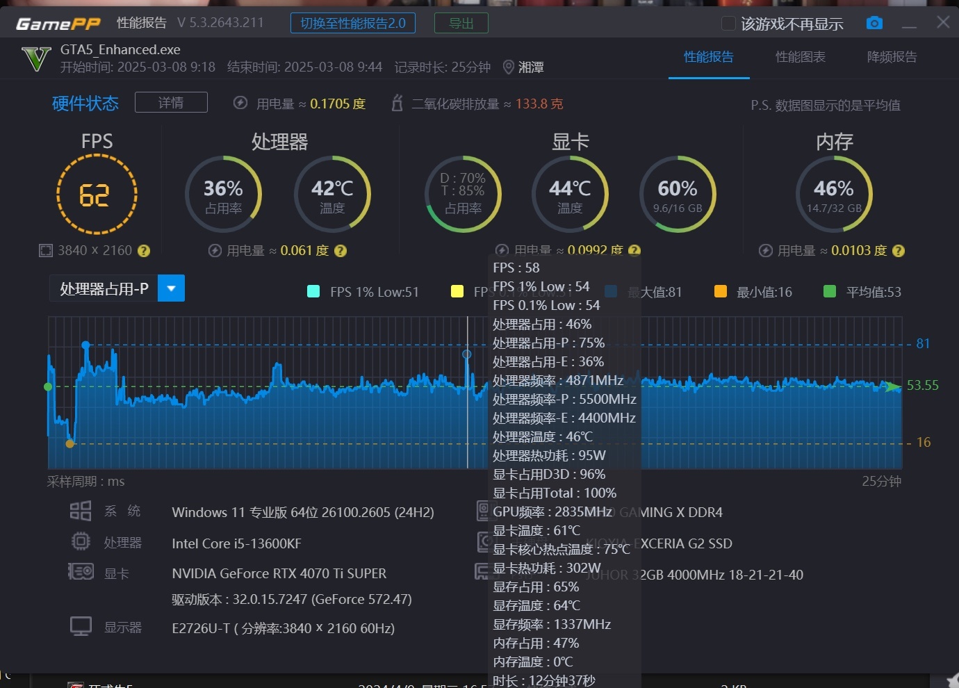This screenshot has width=959, height=688.
Task: Click the help icon beside GPU 用电量 0.0992
Action: (634, 250)
